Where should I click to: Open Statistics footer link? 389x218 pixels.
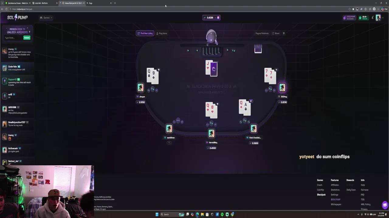[335, 190]
